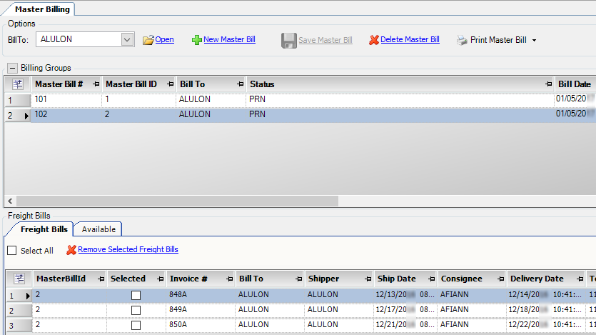Tick the Selected checkbox for invoice 849A
This screenshot has width=596, height=335.
click(x=136, y=310)
